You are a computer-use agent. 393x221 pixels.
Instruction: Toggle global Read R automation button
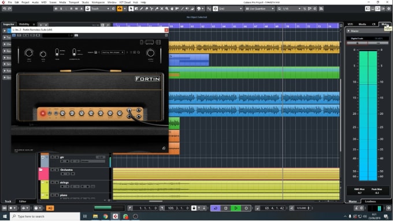coord(71,9)
